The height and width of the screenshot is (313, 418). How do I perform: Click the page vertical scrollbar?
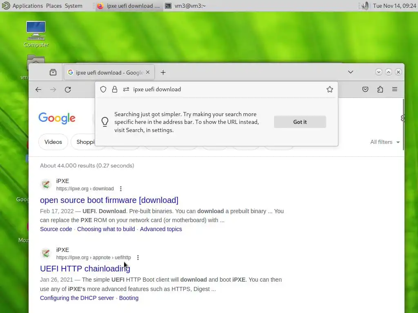coord(403,124)
